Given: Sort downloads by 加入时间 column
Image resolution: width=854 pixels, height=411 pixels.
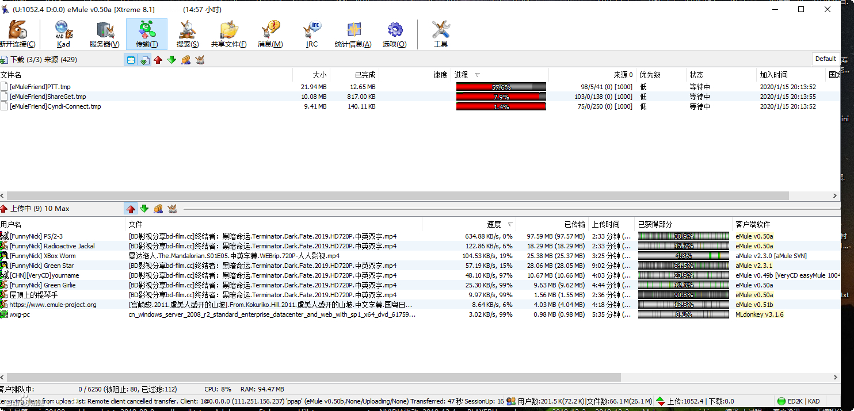Looking at the screenshot, I should [x=791, y=75].
